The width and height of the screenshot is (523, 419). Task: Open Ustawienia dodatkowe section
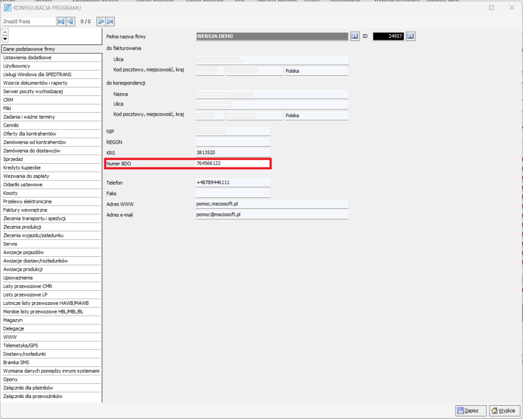click(51, 58)
